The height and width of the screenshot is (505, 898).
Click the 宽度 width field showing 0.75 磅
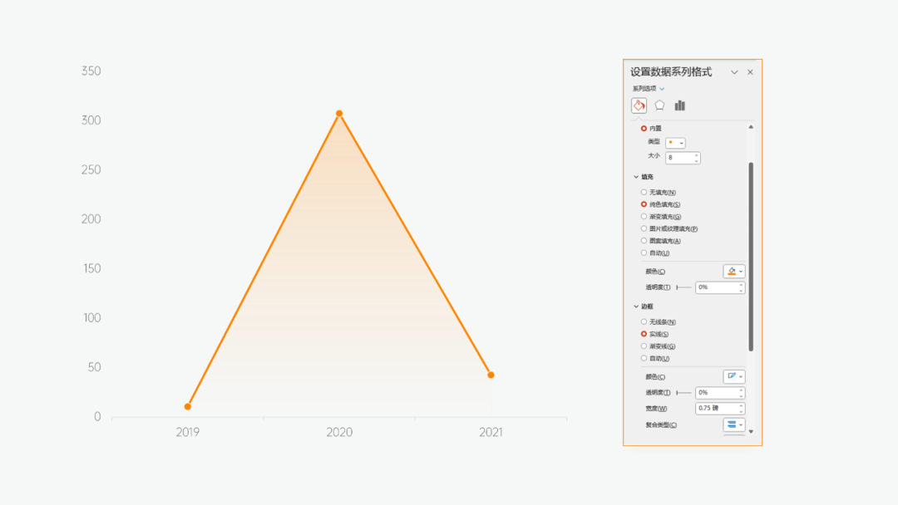click(x=715, y=409)
